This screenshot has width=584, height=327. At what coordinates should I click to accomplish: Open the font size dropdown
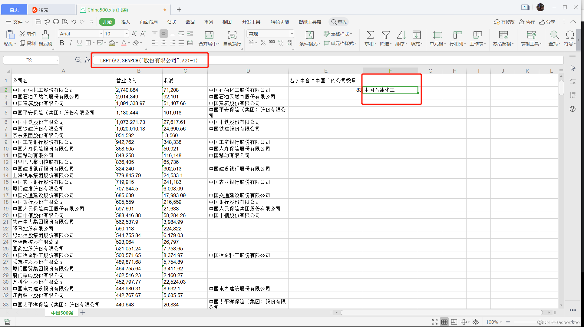pyautogui.click(x=126, y=34)
